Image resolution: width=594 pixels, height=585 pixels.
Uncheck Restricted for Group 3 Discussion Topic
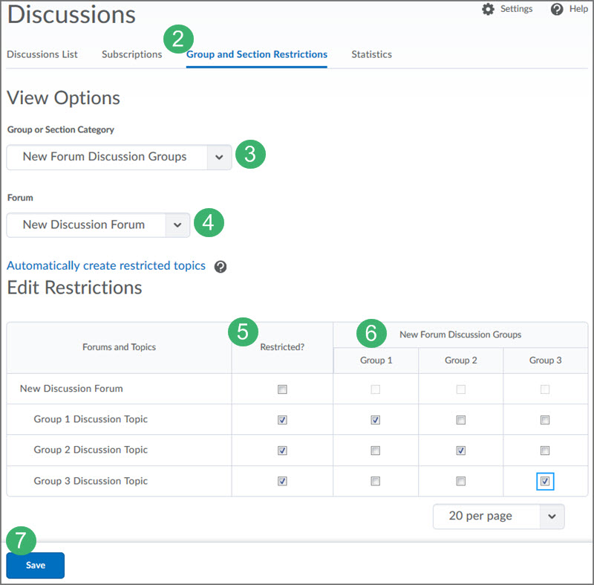click(282, 481)
